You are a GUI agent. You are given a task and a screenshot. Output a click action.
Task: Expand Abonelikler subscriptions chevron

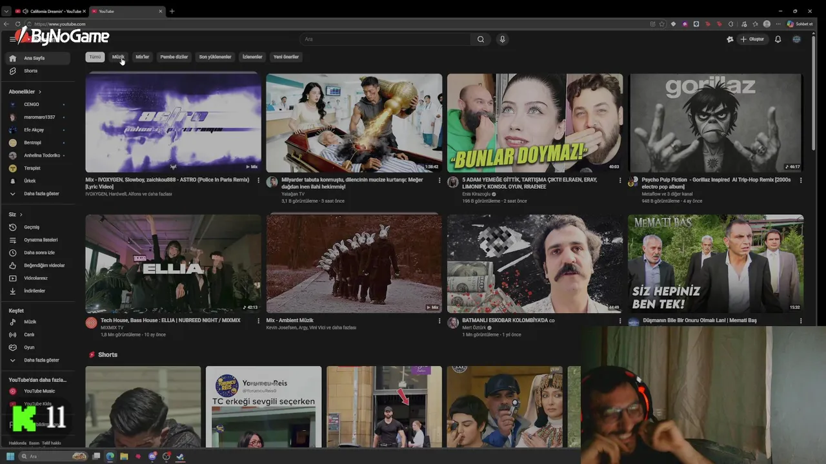pyautogui.click(x=40, y=92)
